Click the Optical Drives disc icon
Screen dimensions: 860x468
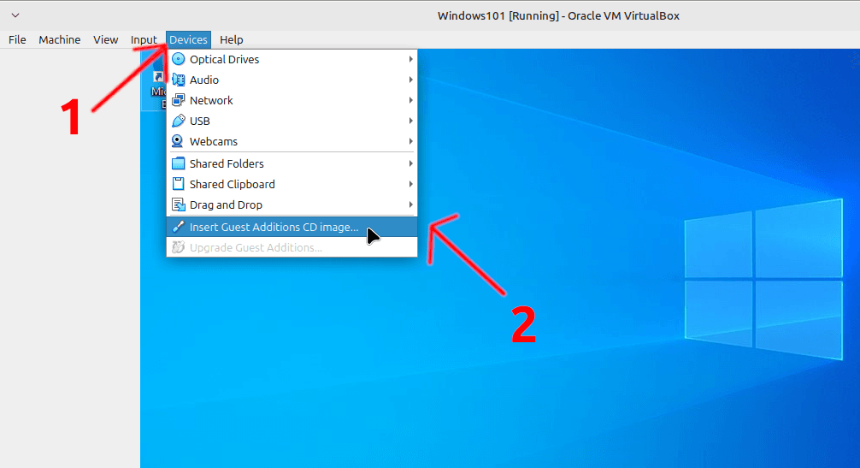(x=179, y=59)
